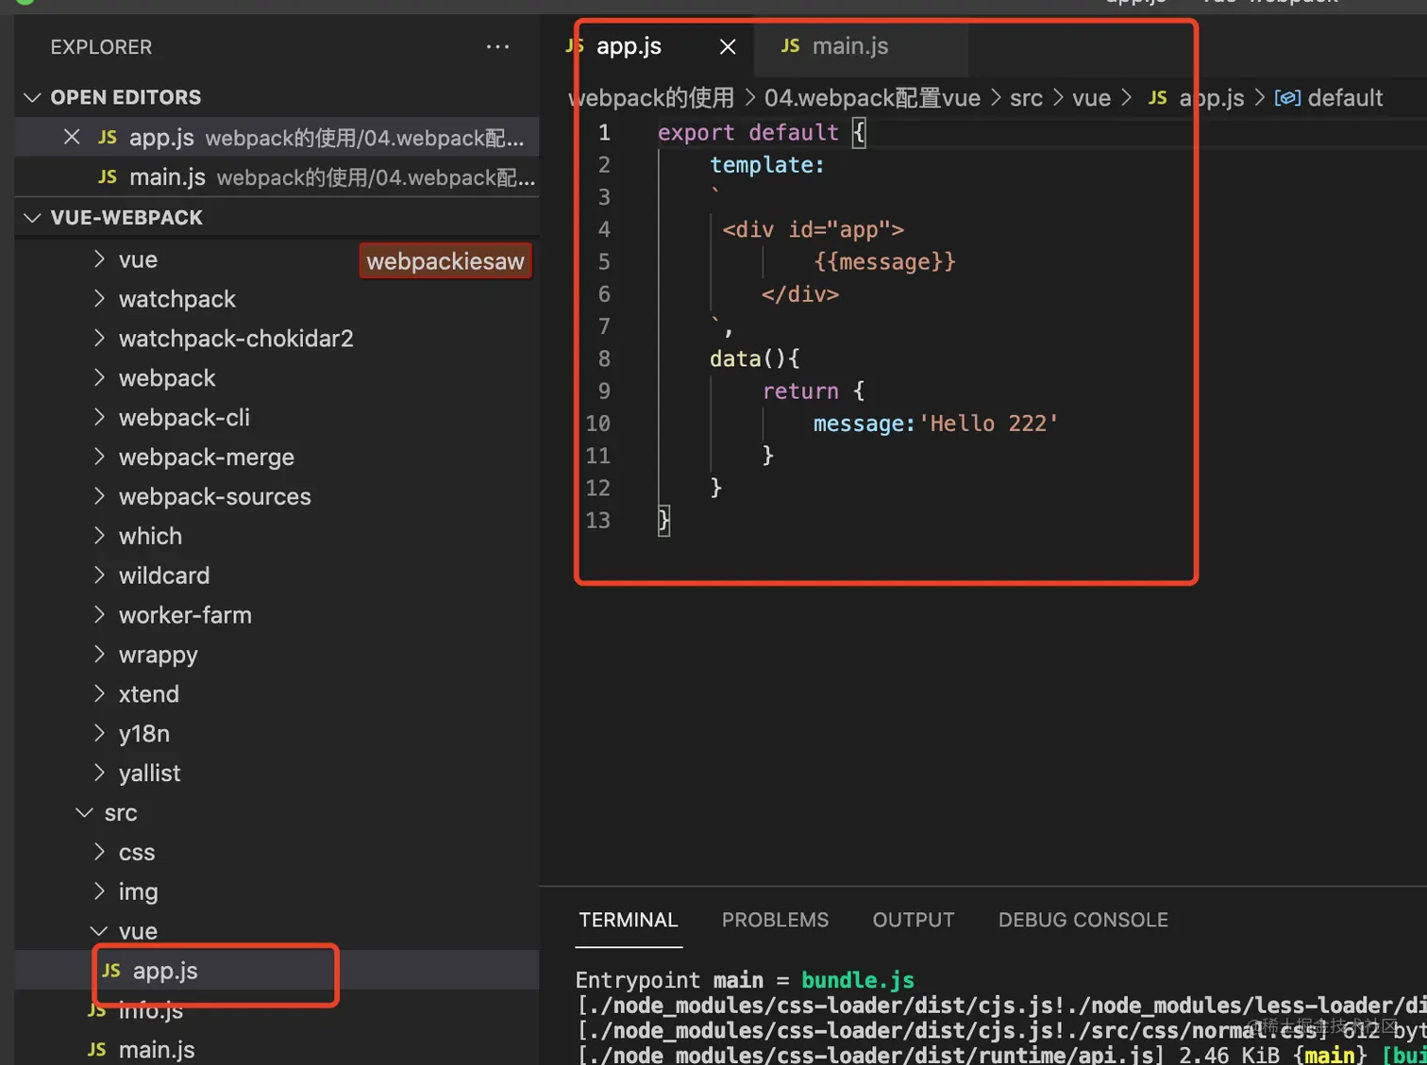Click the JS icon beside main.js in Open Editors
1427x1065 pixels.
[x=108, y=177]
